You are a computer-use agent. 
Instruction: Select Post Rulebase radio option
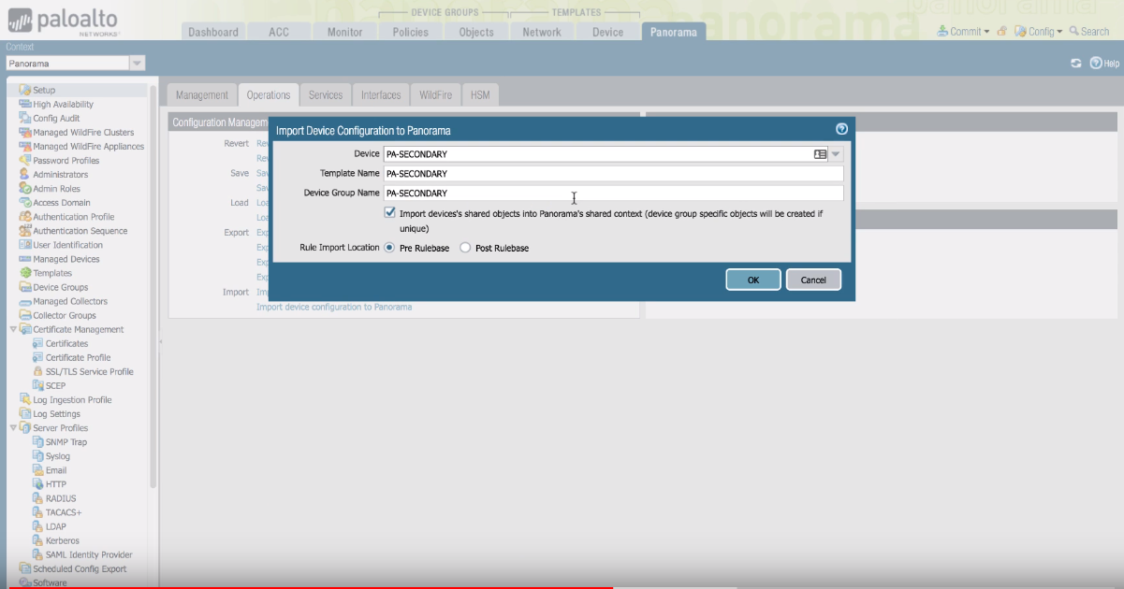pyautogui.click(x=465, y=248)
